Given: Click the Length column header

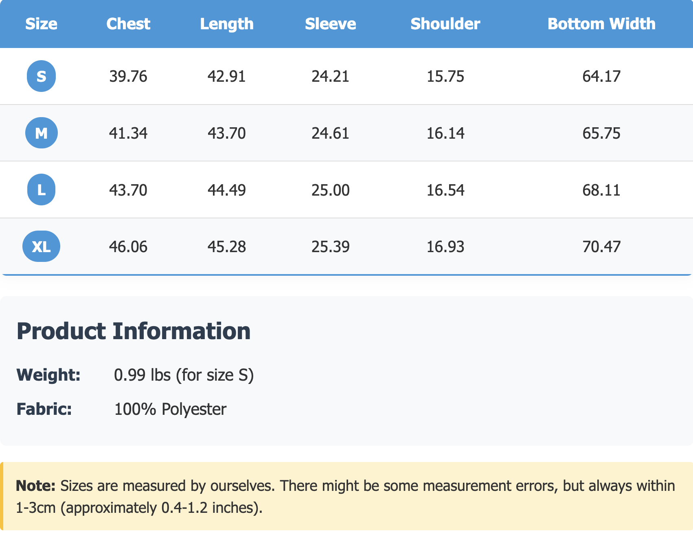Looking at the screenshot, I should 227,24.
